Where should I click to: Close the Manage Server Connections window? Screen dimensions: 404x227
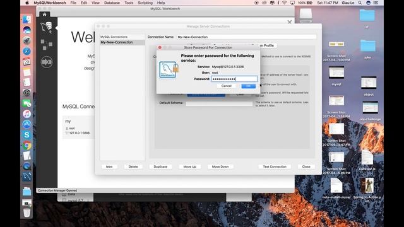[306, 166]
